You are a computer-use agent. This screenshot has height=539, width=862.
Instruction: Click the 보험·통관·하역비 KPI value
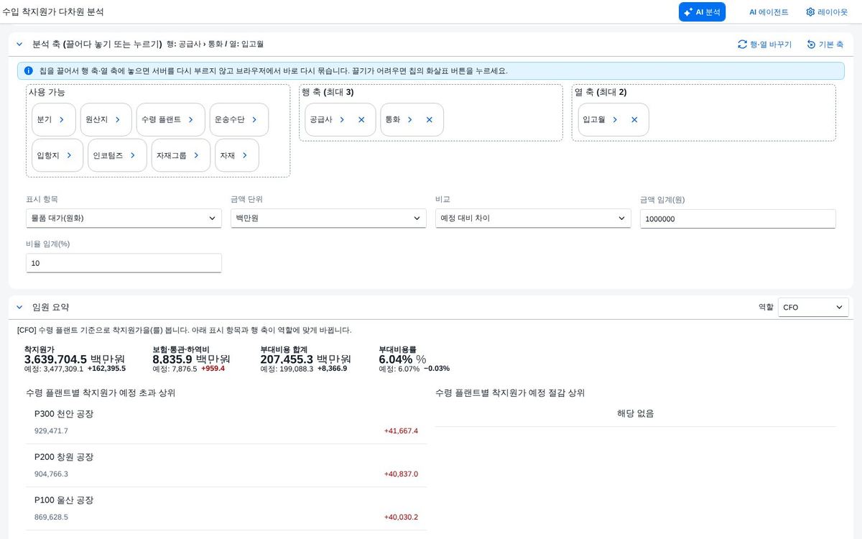click(x=191, y=359)
